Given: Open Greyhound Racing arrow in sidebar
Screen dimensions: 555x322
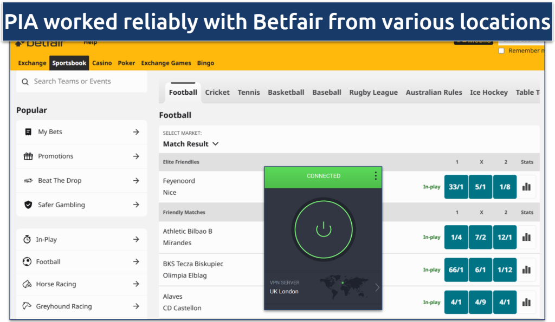Looking at the screenshot, I should click(136, 306).
